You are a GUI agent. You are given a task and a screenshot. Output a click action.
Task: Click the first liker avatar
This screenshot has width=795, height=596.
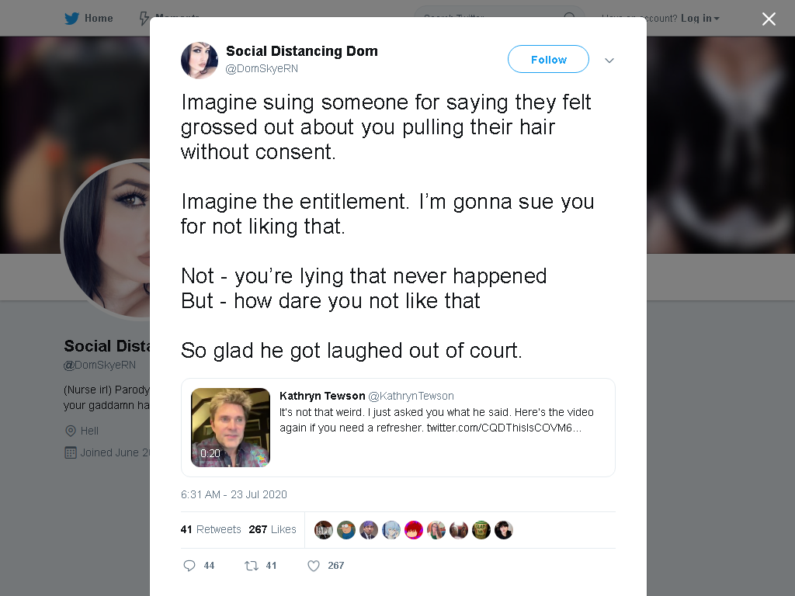point(324,530)
